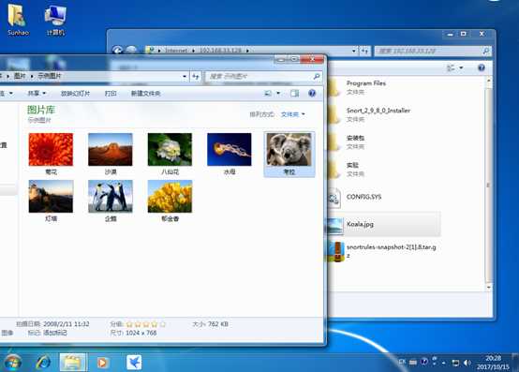The width and height of the screenshot is (519, 372).
Task: Open Windows Media Player from the taskbar
Action: point(102,363)
